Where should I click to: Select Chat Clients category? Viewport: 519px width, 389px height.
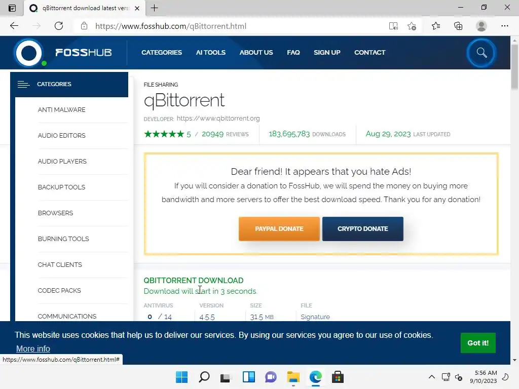point(60,264)
